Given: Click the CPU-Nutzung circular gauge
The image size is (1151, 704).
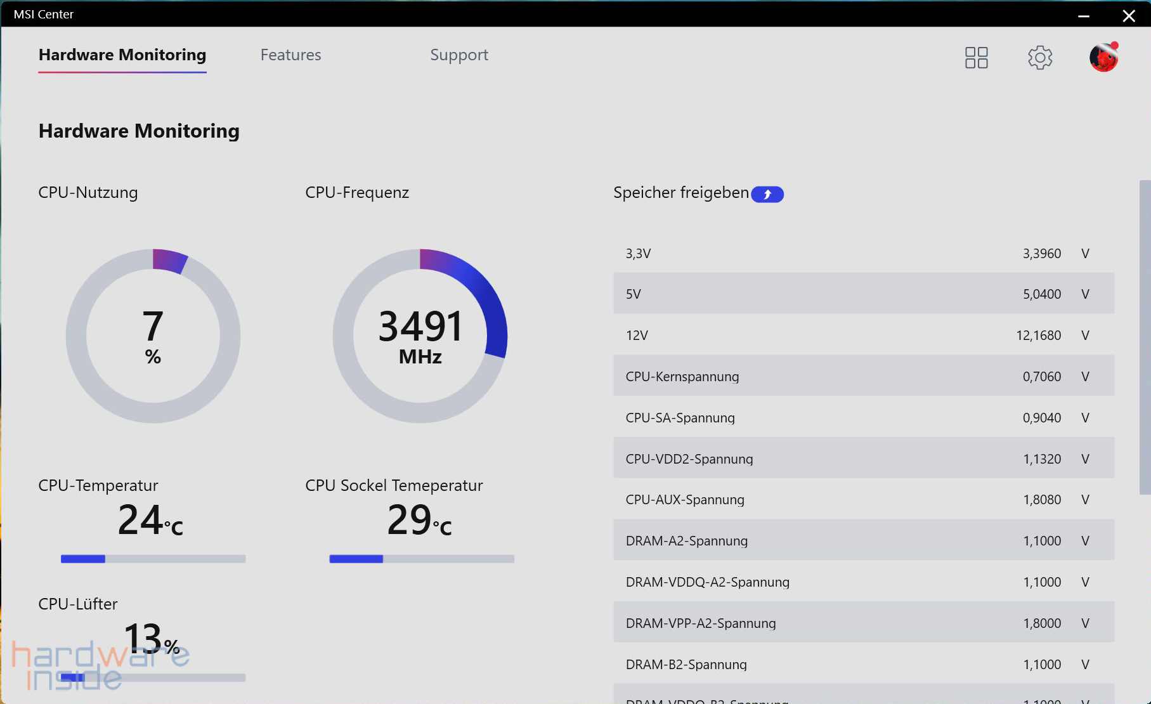Looking at the screenshot, I should 153,336.
